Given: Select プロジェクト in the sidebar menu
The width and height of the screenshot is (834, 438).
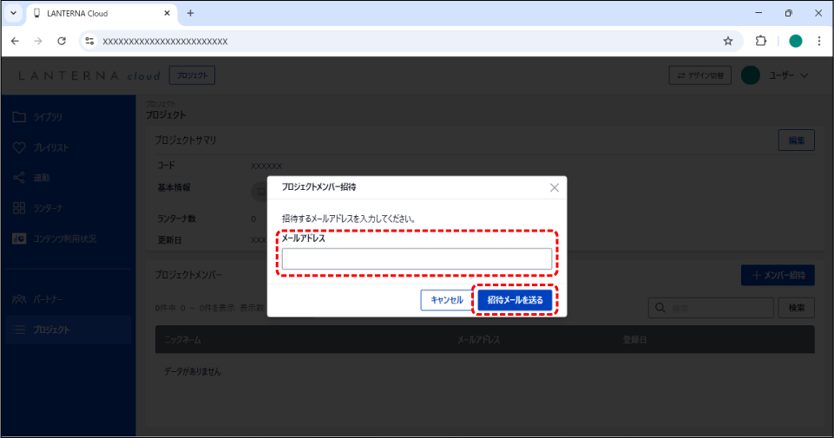Looking at the screenshot, I should point(52,330).
